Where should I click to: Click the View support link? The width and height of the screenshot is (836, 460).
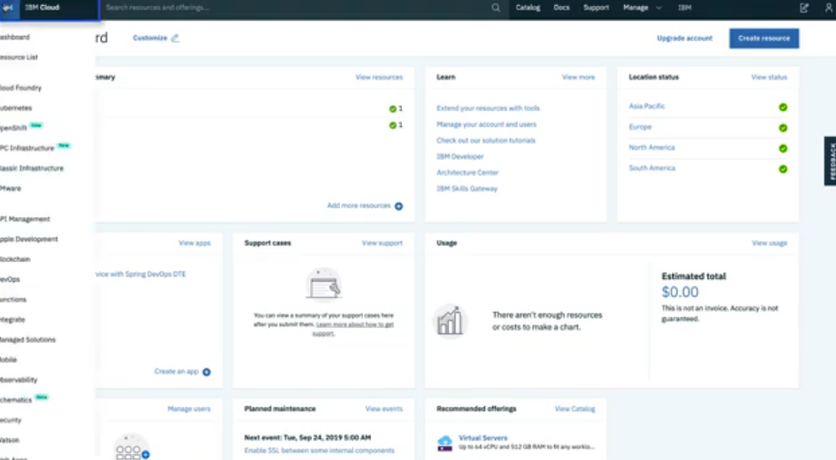(x=382, y=243)
